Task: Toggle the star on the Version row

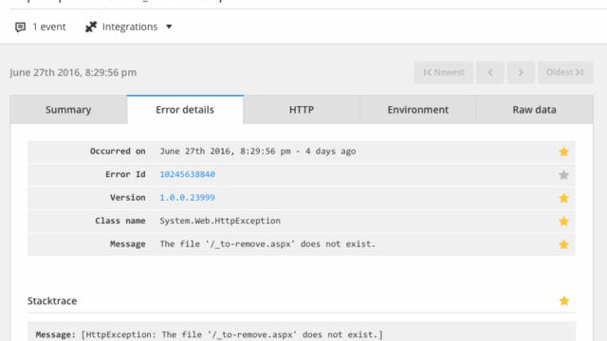Action: click(563, 198)
